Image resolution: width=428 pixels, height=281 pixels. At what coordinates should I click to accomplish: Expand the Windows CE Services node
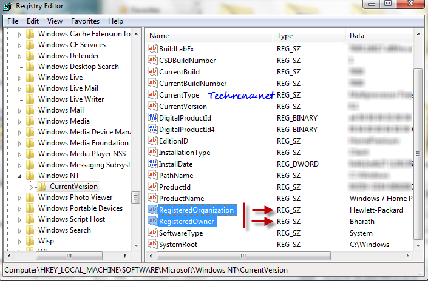[x=19, y=45]
